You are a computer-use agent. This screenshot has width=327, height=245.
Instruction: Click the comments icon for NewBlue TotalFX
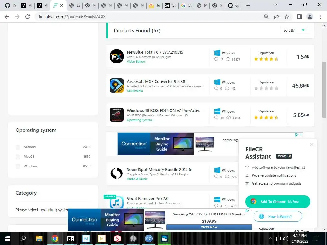coord(216,59)
